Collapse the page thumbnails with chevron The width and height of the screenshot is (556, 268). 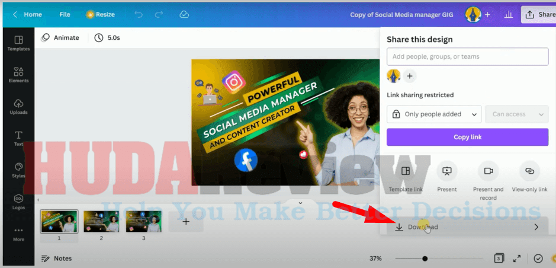pos(300,203)
